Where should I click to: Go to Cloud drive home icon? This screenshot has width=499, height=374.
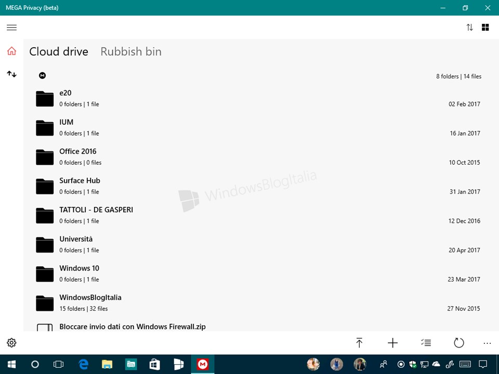point(12,51)
